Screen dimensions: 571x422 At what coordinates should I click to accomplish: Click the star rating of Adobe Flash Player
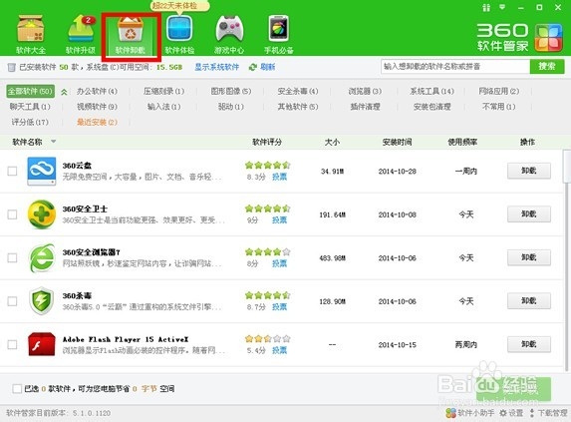tap(268, 339)
